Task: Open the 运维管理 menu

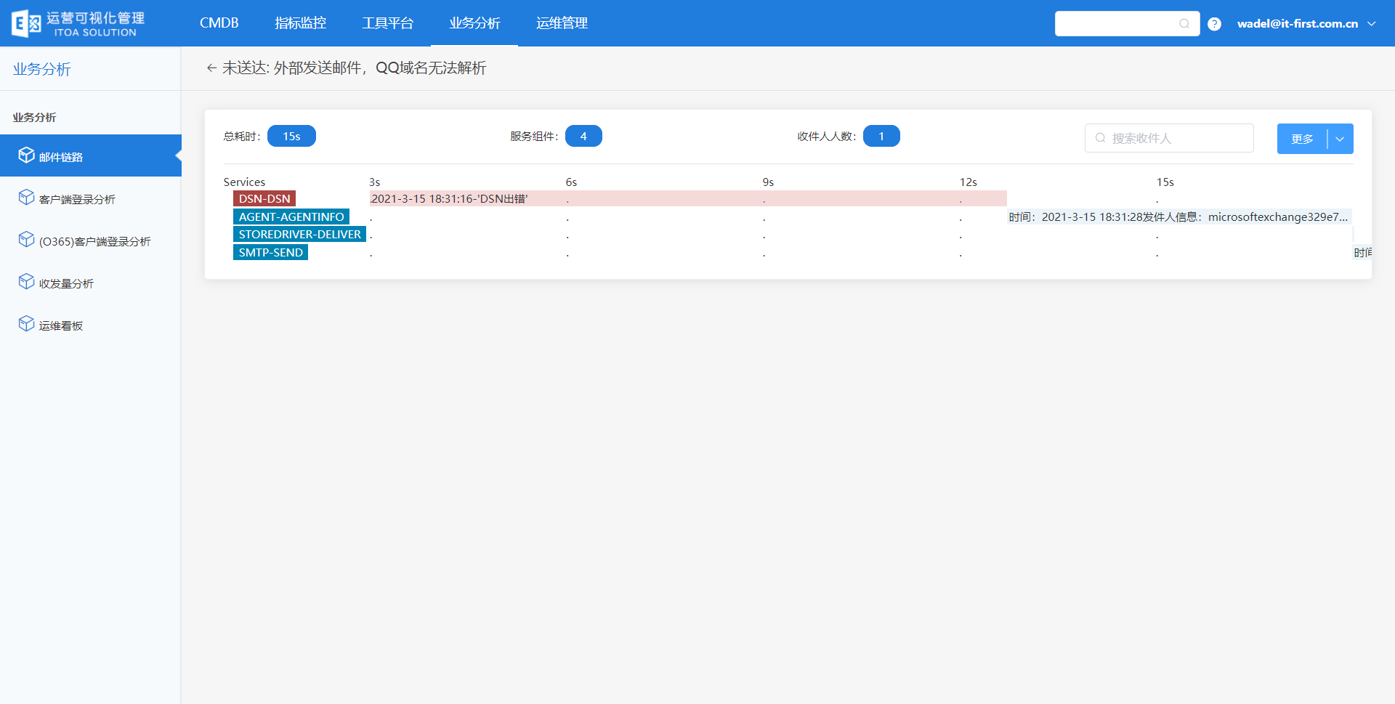Action: (562, 23)
